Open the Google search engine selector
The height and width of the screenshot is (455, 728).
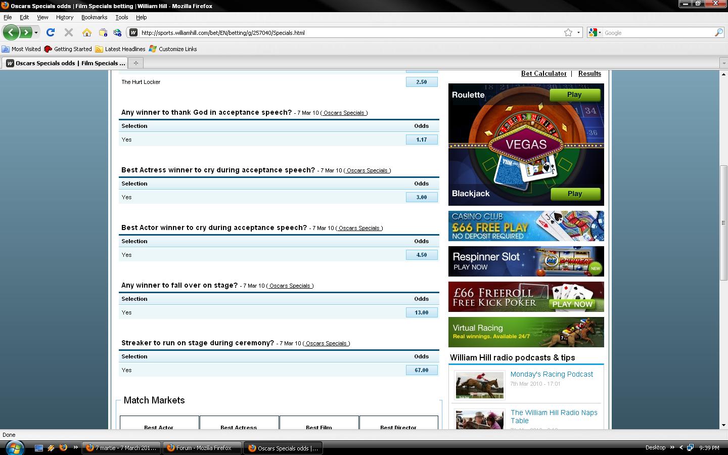coord(595,32)
